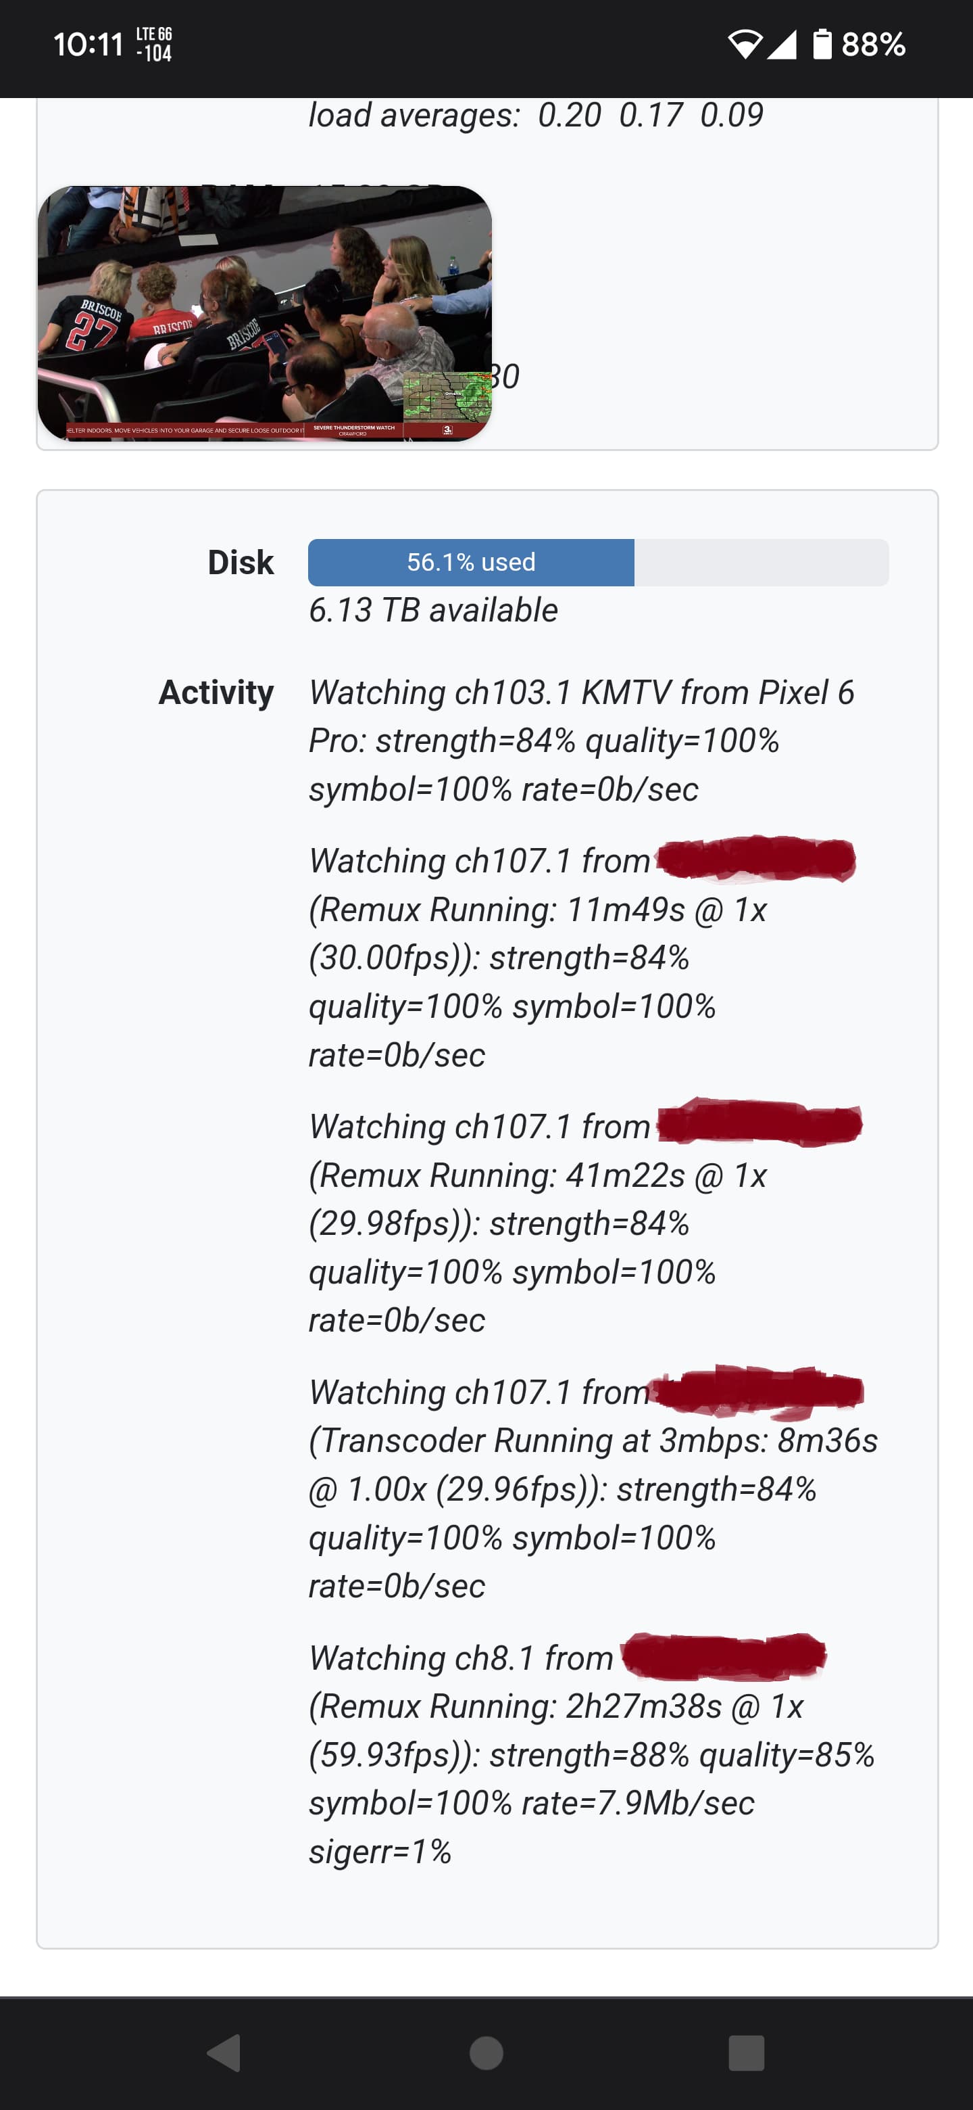The image size is (973, 2110).
Task: Tap the 6.13 TB available text
Action: coord(433,610)
